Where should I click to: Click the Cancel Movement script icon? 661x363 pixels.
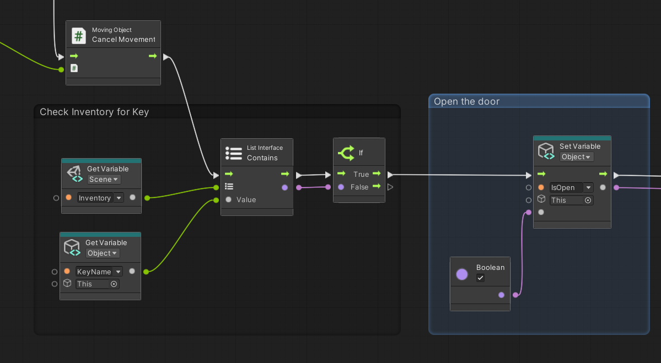click(79, 36)
